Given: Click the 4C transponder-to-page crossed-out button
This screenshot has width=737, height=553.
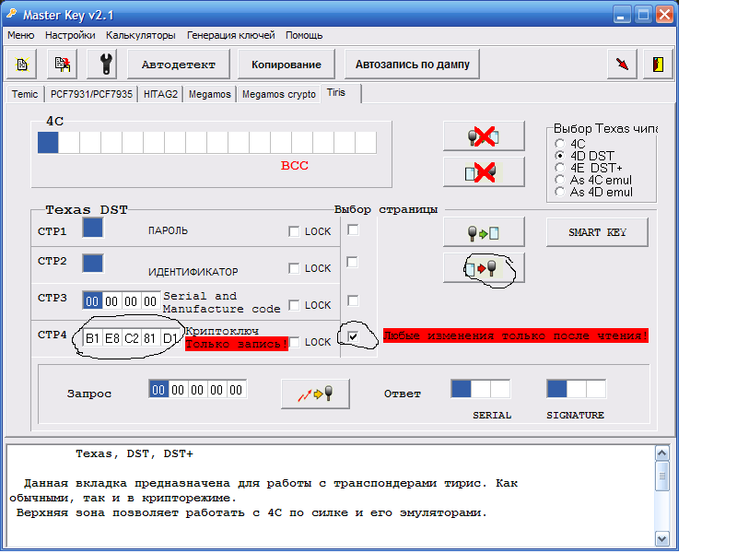Looking at the screenshot, I should tap(484, 136).
